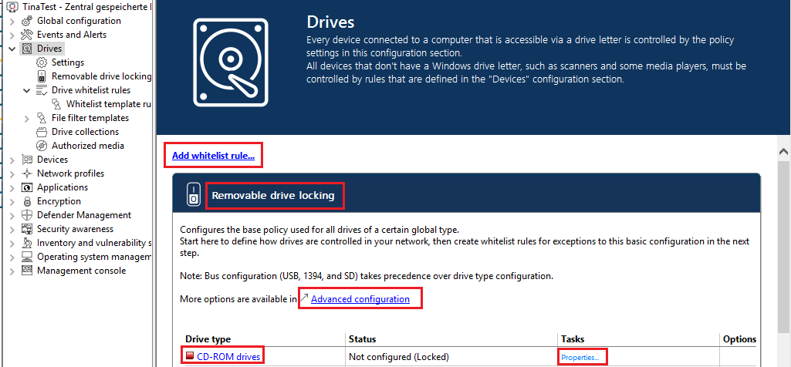
Task: Click the vertical scrollbar up arrow
Action: (783, 152)
